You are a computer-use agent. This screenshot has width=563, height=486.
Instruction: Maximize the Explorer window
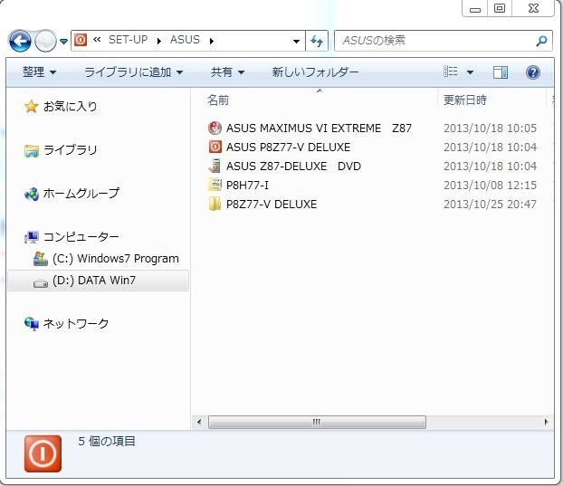click(500, 9)
